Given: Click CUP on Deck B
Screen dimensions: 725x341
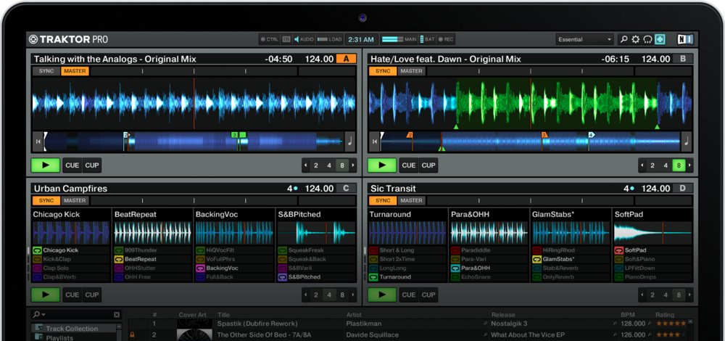Looking at the screenshot, I should [428, 165].
